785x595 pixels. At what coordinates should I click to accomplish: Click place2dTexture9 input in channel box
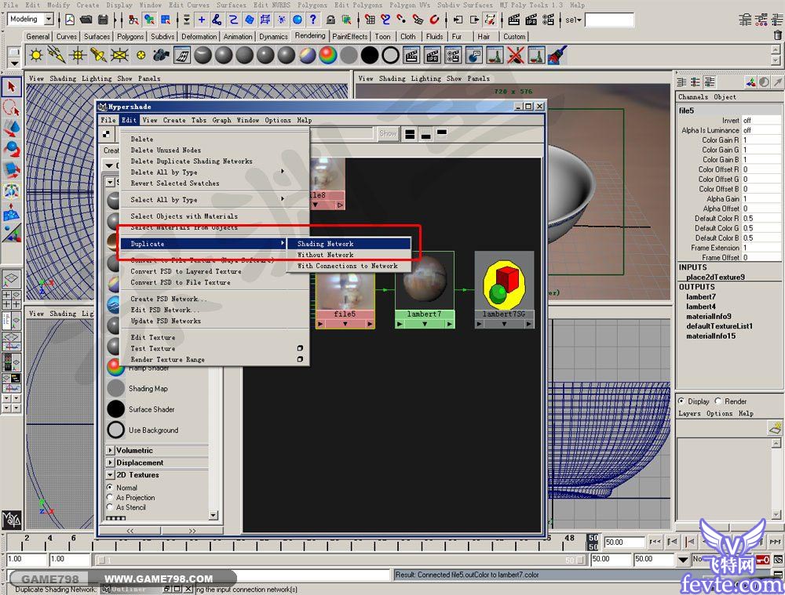(x=715, y=277)
